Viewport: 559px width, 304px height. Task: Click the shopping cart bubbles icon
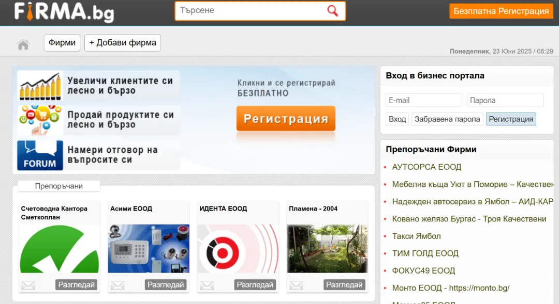40,120
